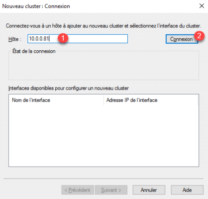Click the Hôte input field

click(x=78, y=39)
